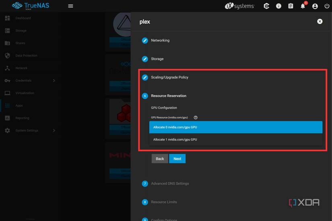The height and width of the screenshot is (221, 332).
Task: Open the jobs clipboard icon
Action: pos(291,6)
